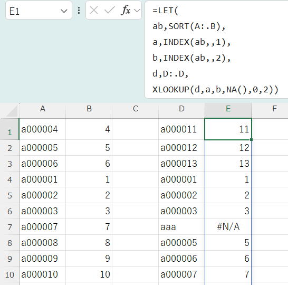Select row 6 header
The height and width of the screenshot is (285, 288).
(9, 211)
